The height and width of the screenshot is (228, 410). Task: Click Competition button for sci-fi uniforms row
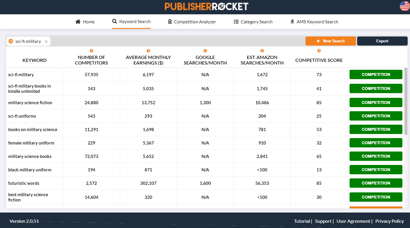click(x=376, y=116)
